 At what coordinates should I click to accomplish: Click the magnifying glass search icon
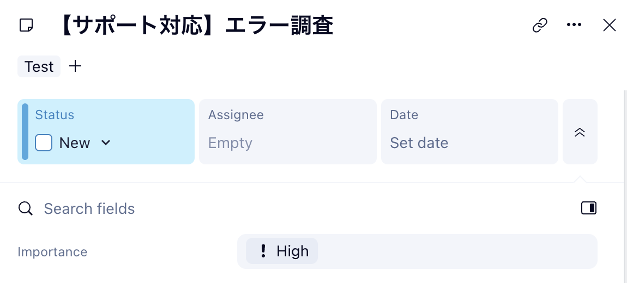(26, 208)
